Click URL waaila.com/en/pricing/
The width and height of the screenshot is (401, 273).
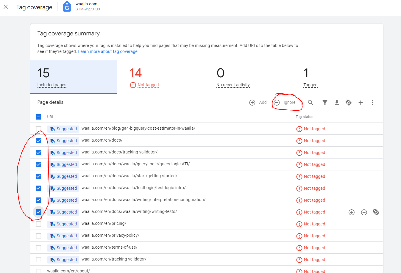click(104, 223)
